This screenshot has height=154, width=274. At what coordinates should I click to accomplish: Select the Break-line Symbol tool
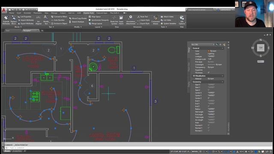[x=114, y=20]
